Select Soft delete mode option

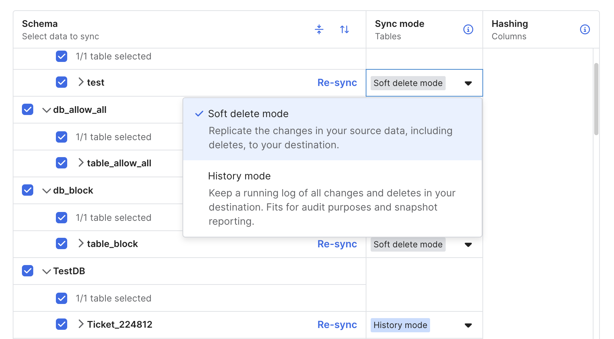tap(332, 129)
